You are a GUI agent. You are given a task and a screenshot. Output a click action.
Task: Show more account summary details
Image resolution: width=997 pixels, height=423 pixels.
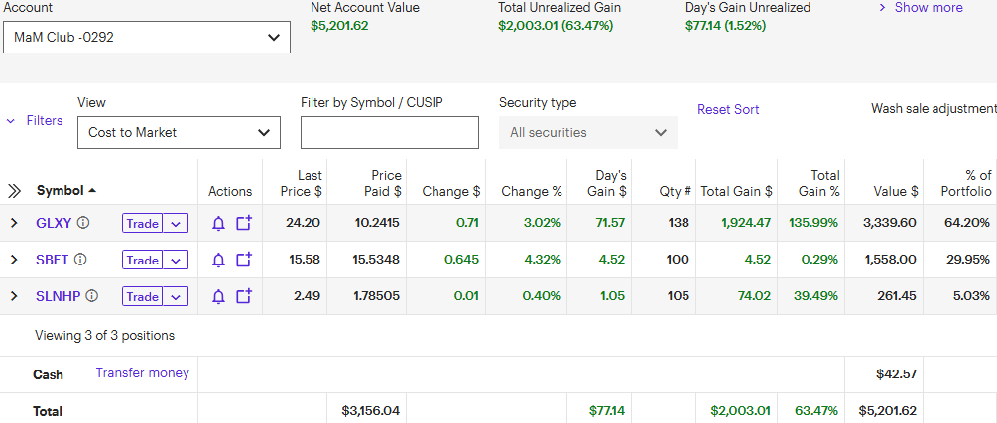(x=921, y=8)
